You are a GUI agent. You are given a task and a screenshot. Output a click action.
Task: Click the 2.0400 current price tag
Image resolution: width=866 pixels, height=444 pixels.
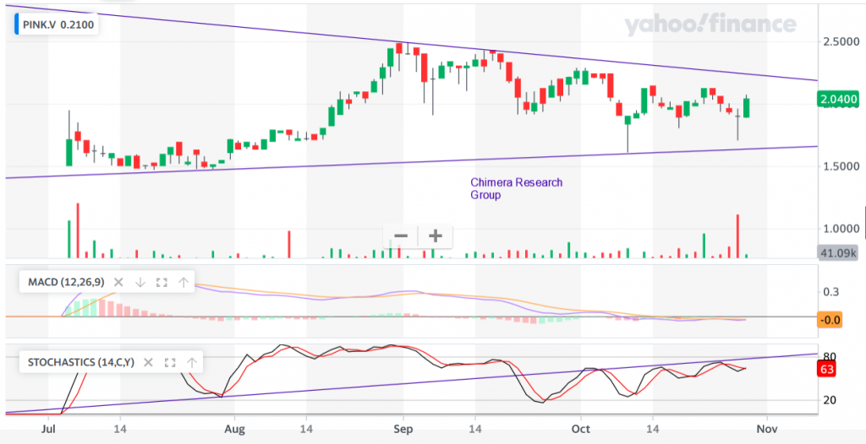click(x=839, y=100)
